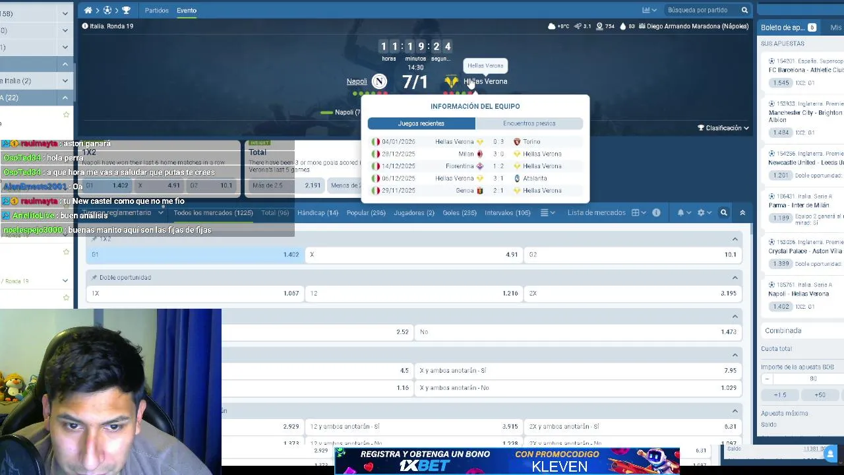Open Boleto de apuestas tab
This screenshot has width=844, height=475.
(x=789, y=28)
